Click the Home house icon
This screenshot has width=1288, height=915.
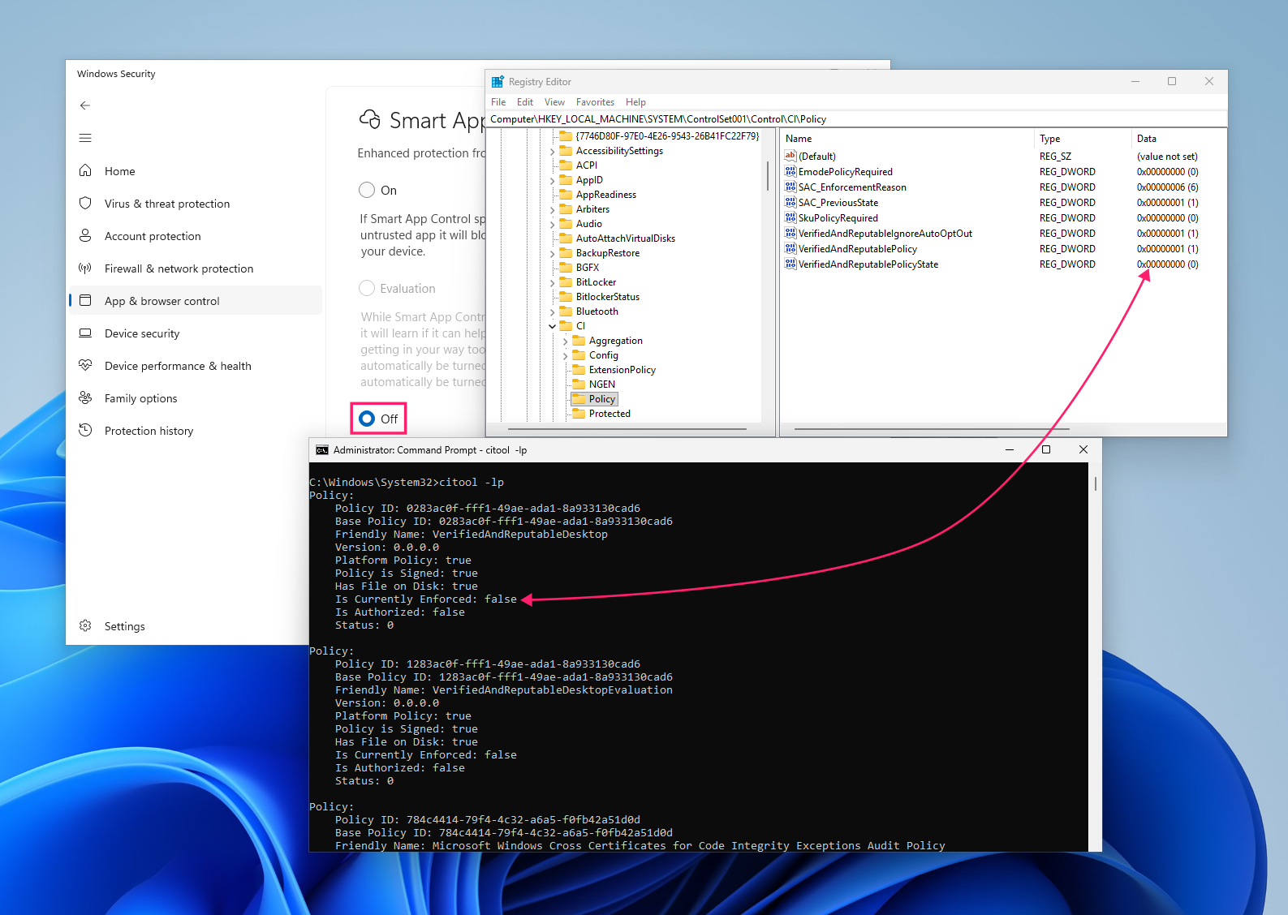pos(85,170)
